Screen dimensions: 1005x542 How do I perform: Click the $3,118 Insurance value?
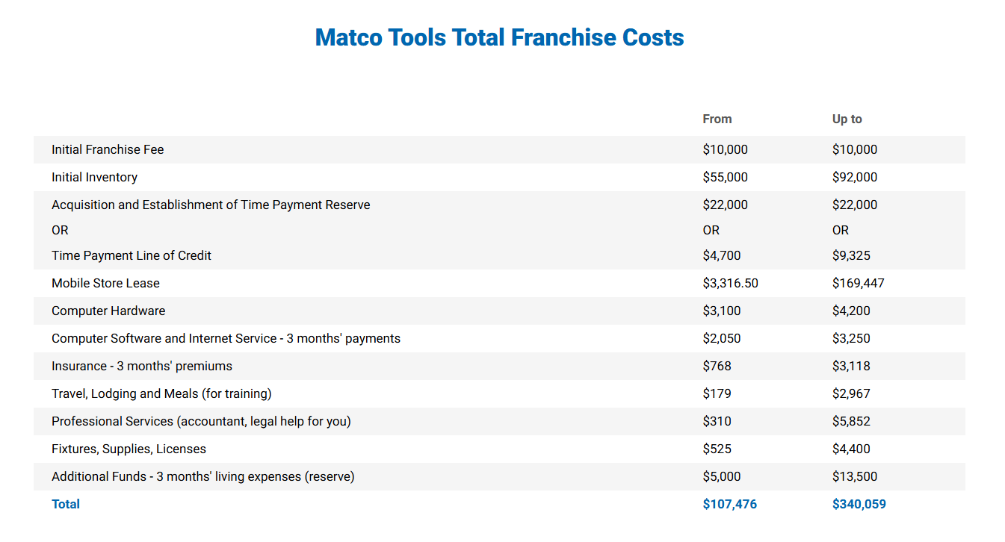(x=851, y=366)
